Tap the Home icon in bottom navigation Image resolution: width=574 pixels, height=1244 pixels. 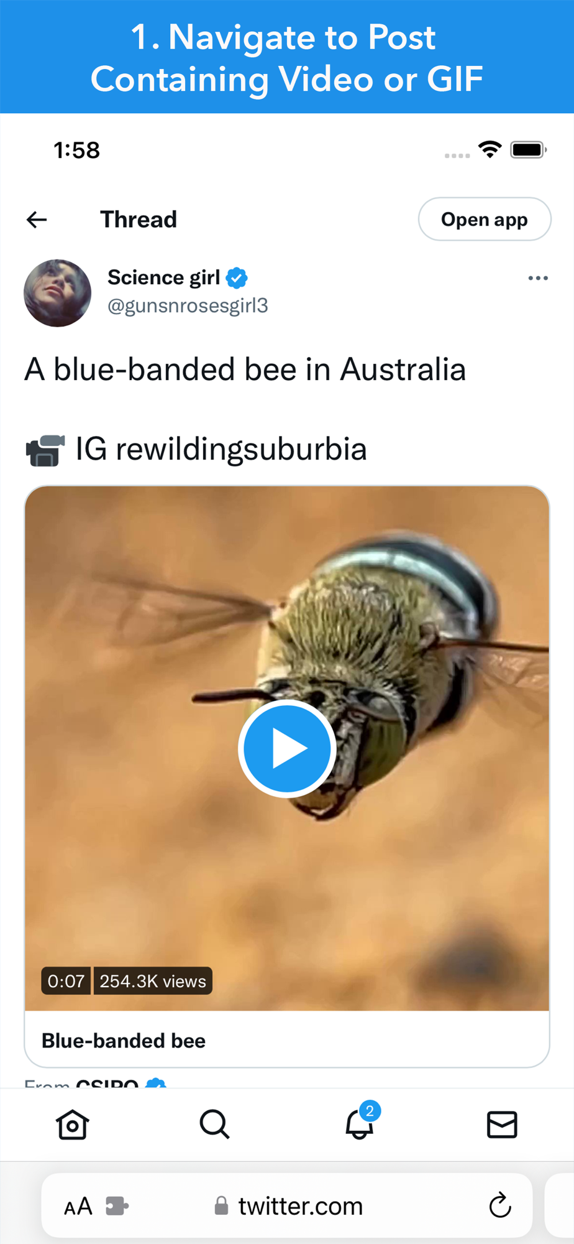[x=72, y=1124]
